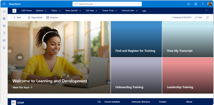Click the OCMP footer site name

[21, 103]
